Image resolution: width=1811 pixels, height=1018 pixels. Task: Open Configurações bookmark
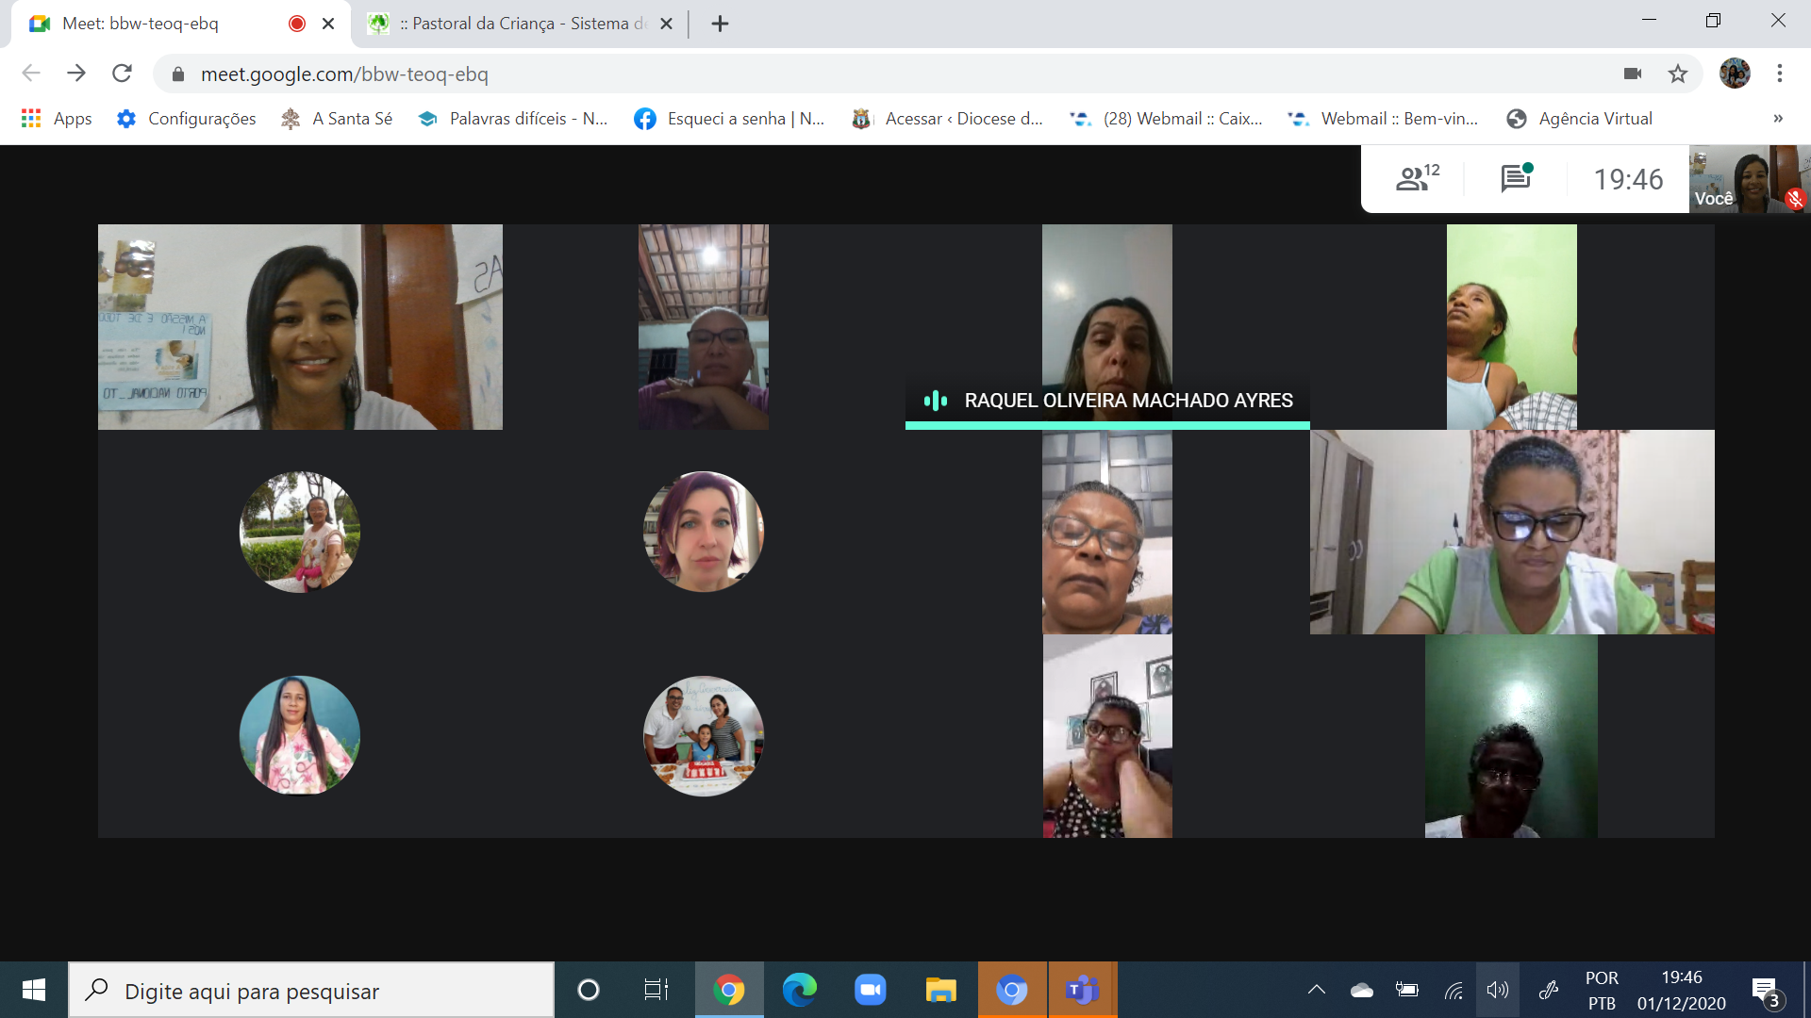click(187, 119)
